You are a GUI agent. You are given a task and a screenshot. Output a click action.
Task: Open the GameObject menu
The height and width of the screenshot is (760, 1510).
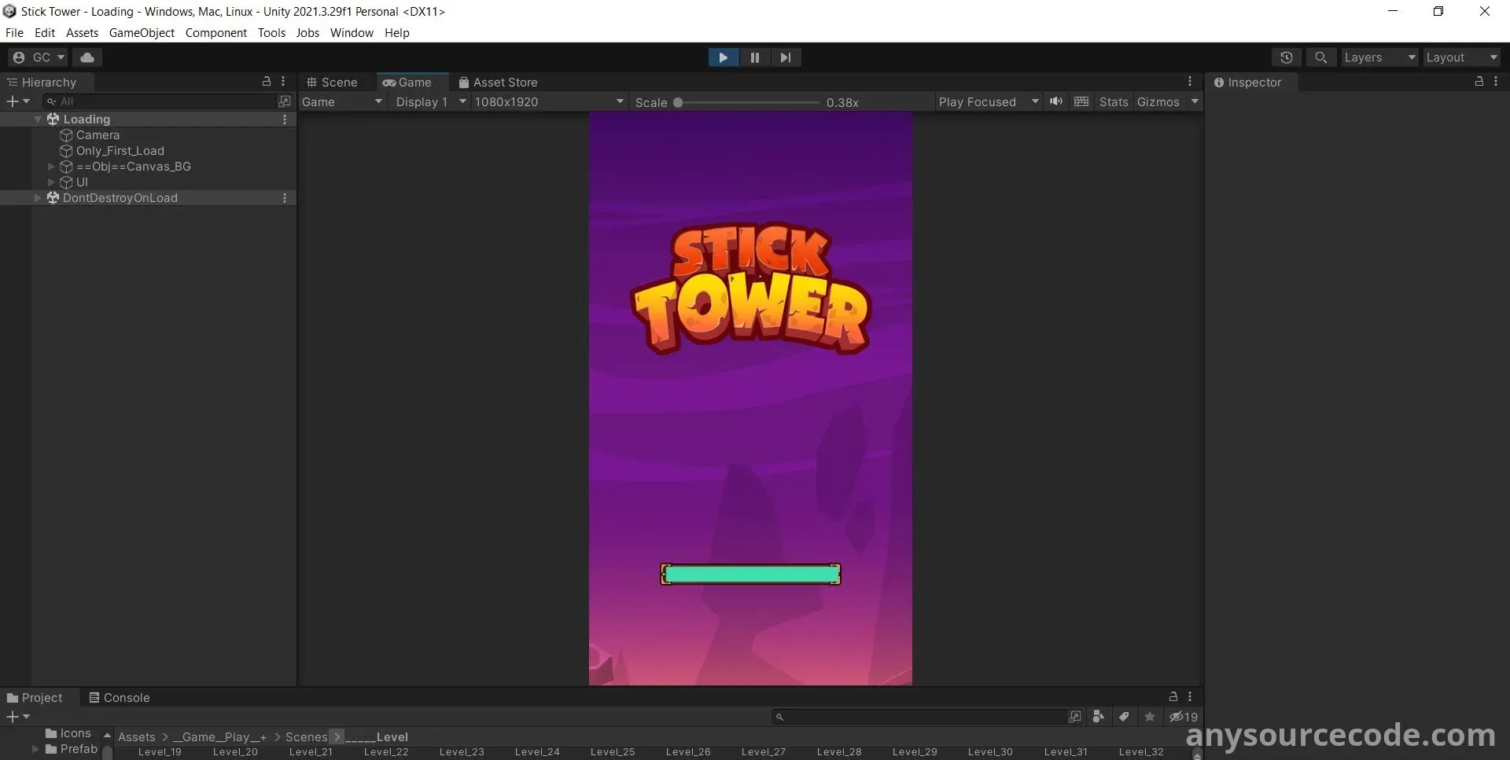[142, 33]
